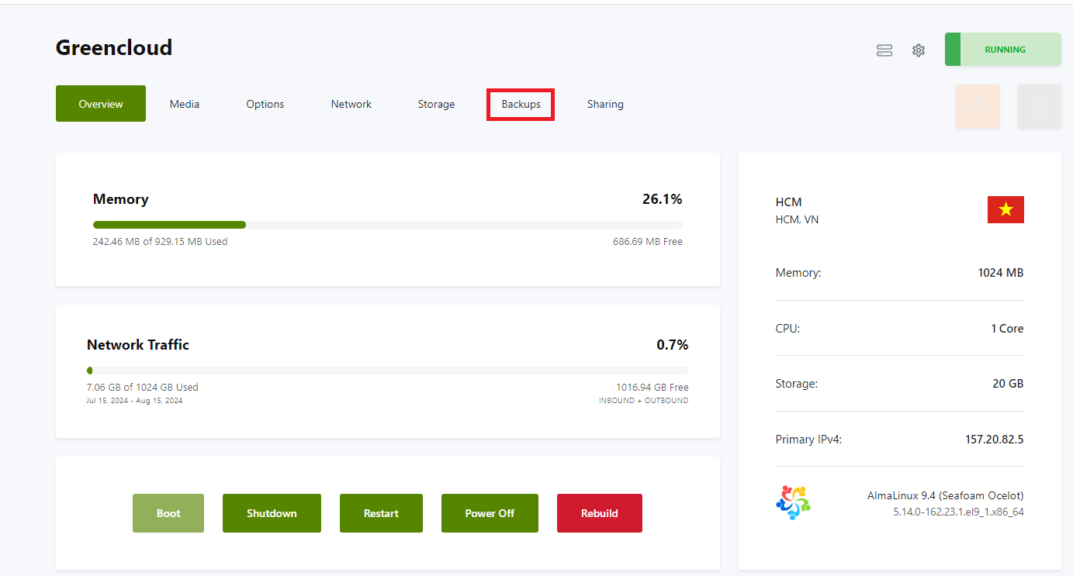The width and height of the screenshot is (1073, 576).
Task: Open the settings gear icon
Action: click(x=919, y=50)
